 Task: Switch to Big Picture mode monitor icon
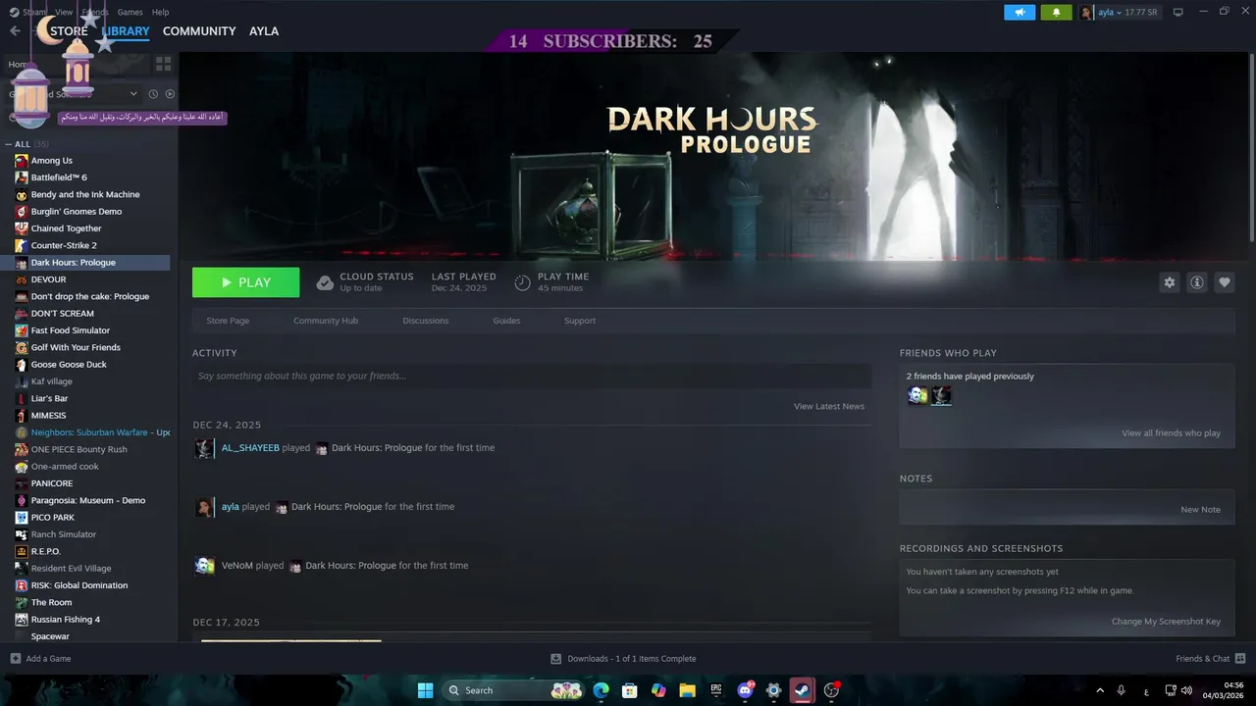pos(1178,12)
